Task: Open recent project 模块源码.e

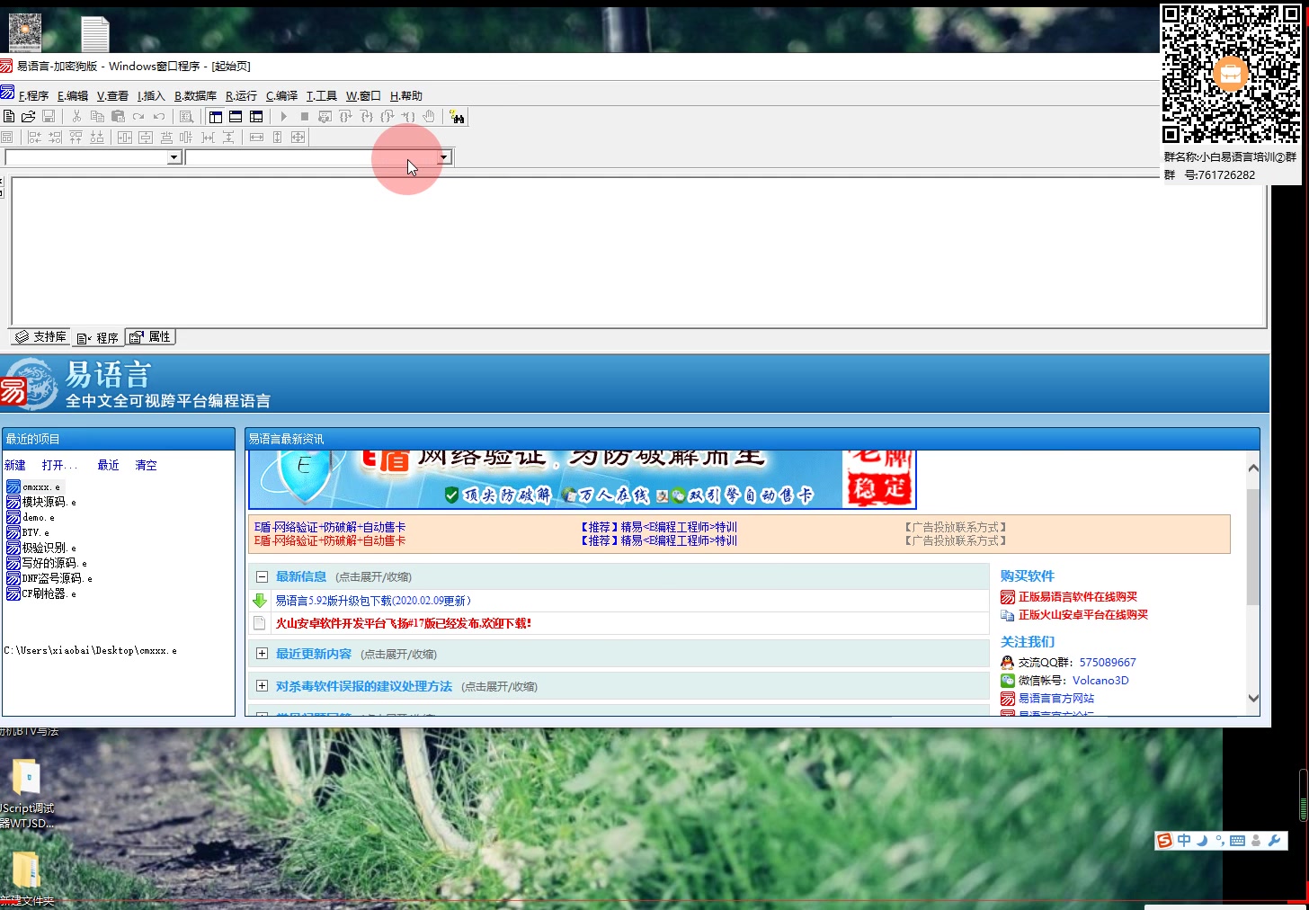Action: (41, 502)
